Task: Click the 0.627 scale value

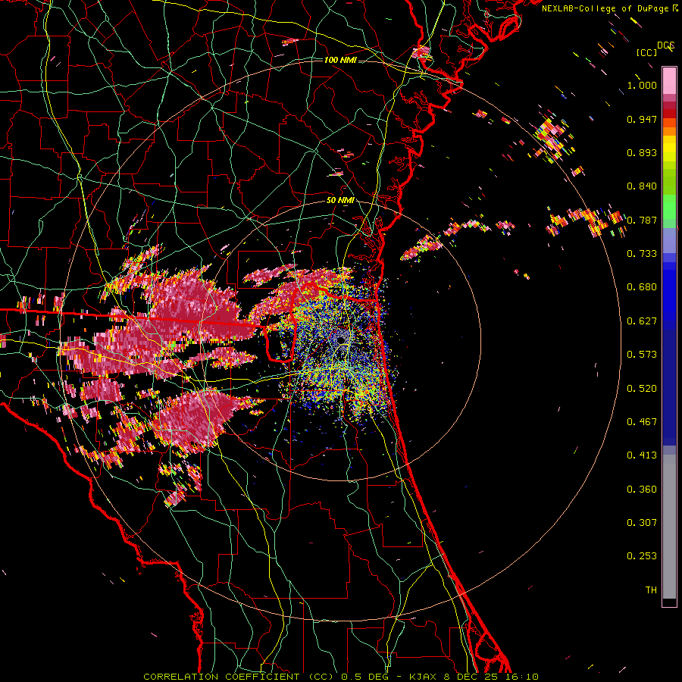Action: [x=642, y=321]
